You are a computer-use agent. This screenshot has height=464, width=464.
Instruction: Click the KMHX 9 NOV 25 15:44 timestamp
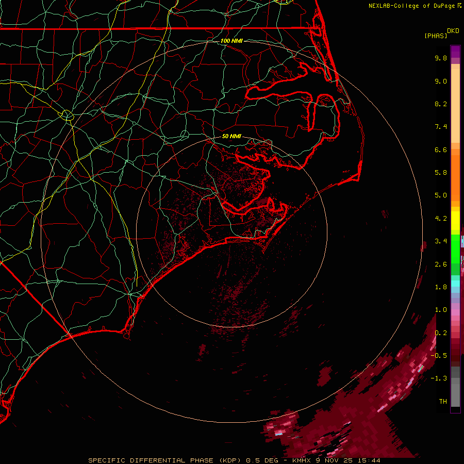[x=336, y=460]
